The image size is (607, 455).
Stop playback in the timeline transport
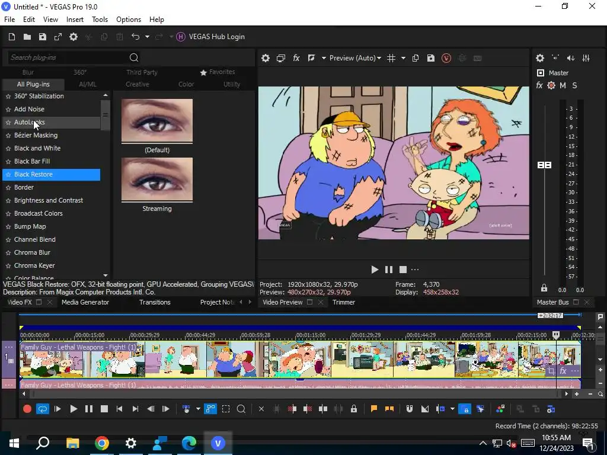tap(104, 409)
